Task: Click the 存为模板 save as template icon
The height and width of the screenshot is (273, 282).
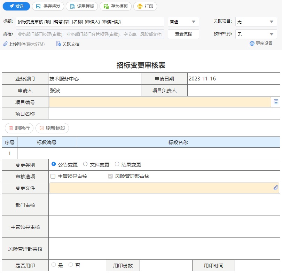Action: coord(106,6)
